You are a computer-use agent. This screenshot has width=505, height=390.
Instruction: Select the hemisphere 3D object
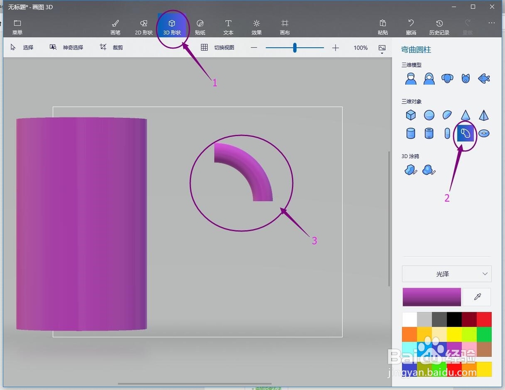447,115
